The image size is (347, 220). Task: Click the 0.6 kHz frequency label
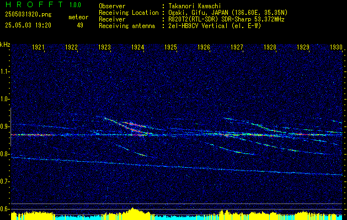click(4, 209)
